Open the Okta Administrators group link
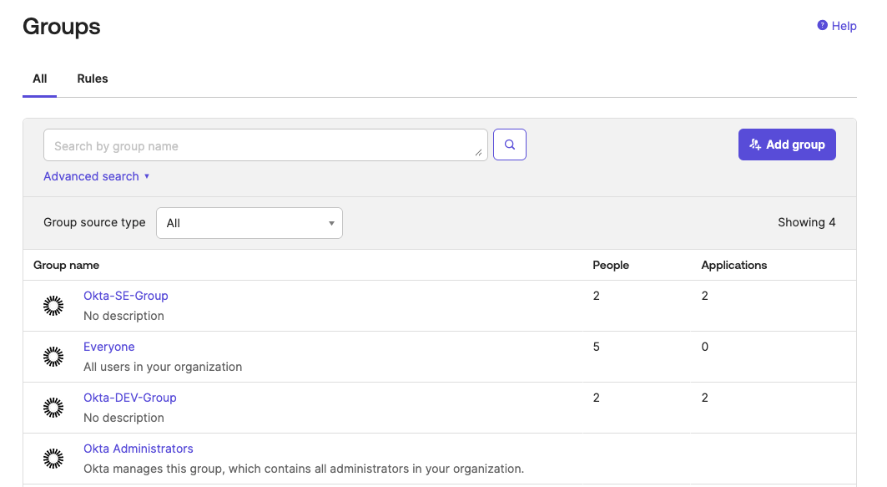887x487 pixels. (x=139, y=449)
